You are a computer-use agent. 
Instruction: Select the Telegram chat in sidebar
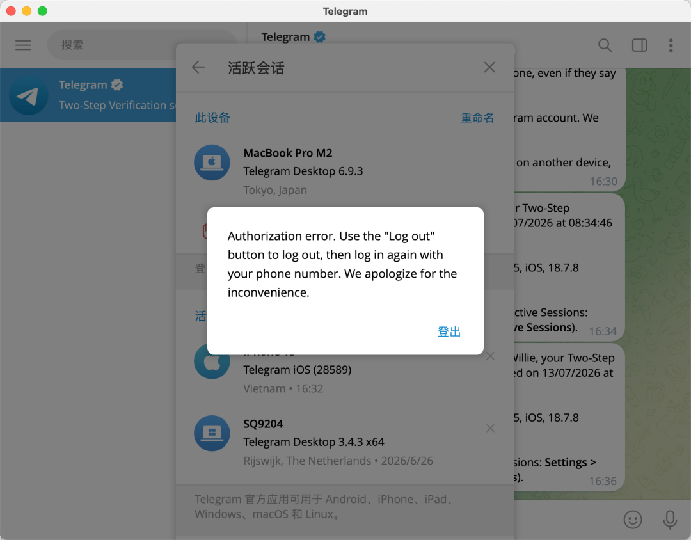88,95
